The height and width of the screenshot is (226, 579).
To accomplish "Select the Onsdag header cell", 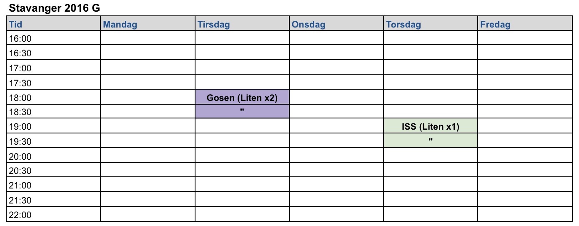I will [336, 24].
